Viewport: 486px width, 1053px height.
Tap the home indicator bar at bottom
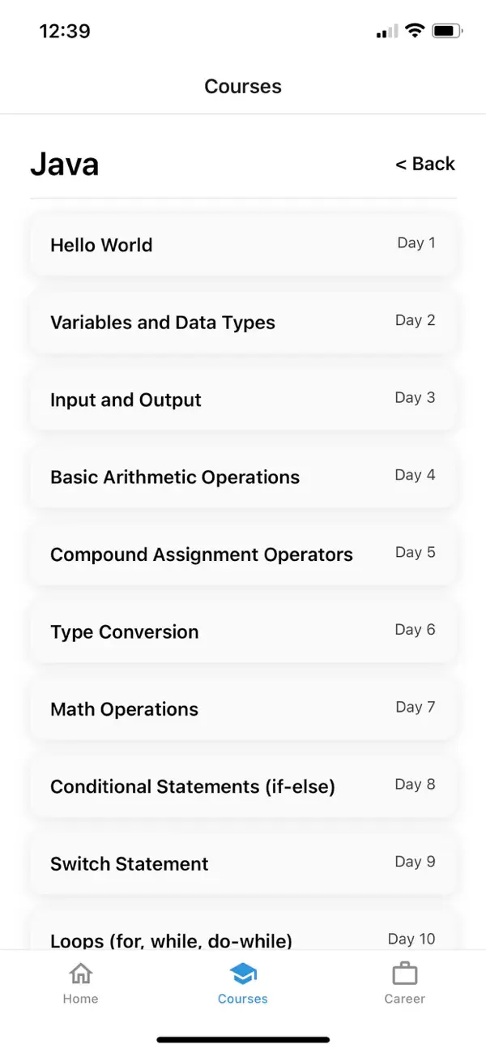pyautogui.click(x=242, y=1039)
